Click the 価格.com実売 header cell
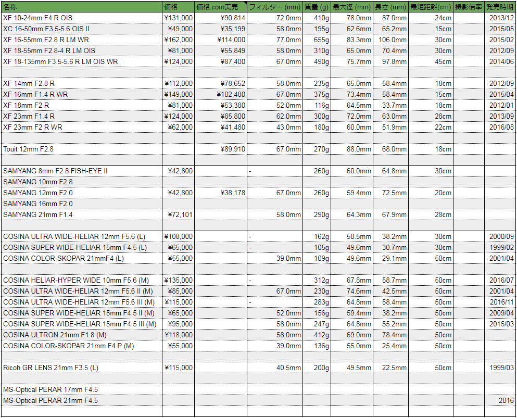This screenshot has width=517, height=418. [221, 7]
